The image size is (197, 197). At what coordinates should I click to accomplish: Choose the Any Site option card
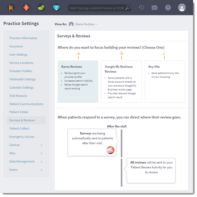pyautogui.click(x=165, y=82)
